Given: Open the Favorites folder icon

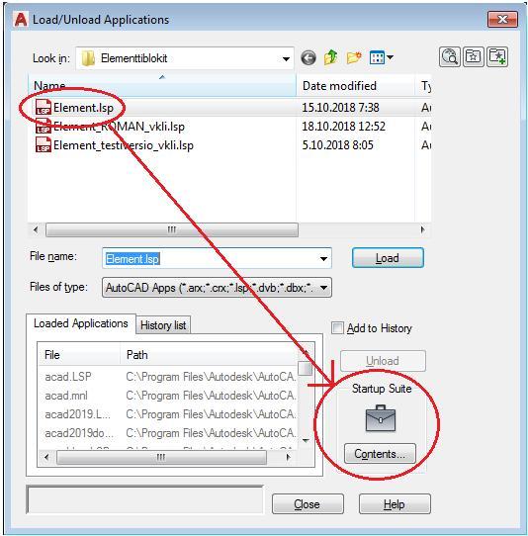Looking at the screenshot, I should (x=474, y=56).
